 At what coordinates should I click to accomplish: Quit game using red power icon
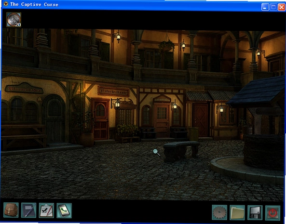272,213
